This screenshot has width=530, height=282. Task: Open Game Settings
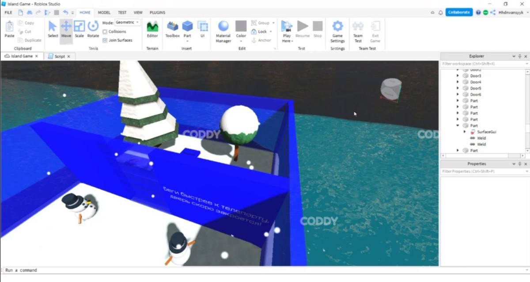[x=337, y=30]
